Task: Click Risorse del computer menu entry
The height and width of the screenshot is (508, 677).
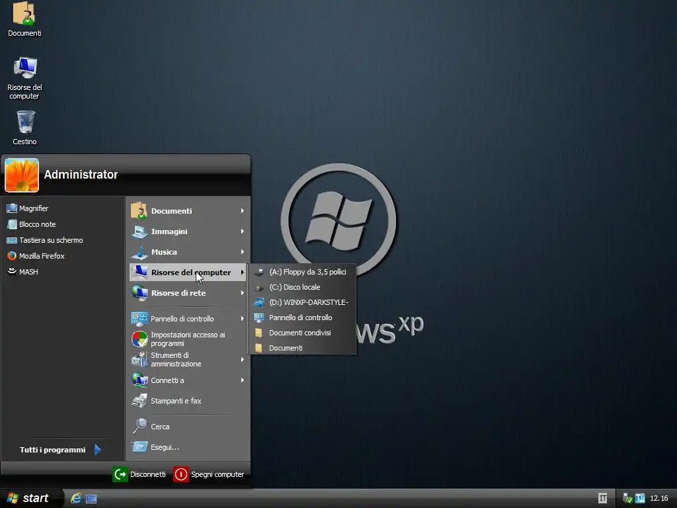Action: click(188, 272)
